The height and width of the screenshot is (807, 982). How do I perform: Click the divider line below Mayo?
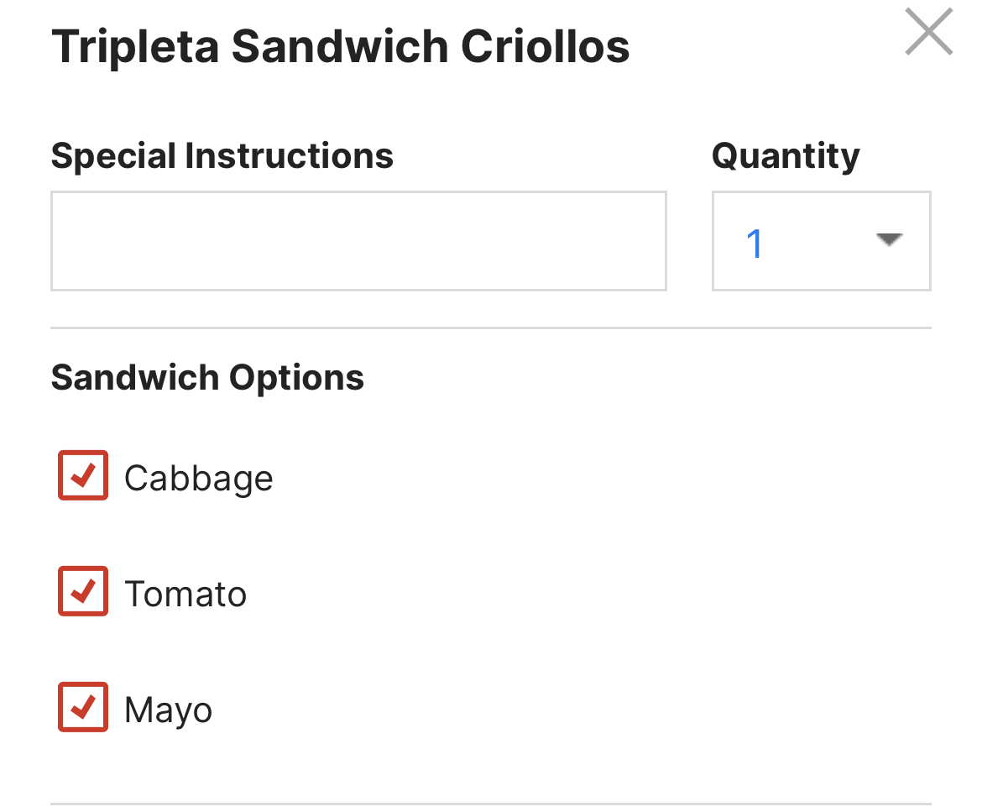(490, 804)
